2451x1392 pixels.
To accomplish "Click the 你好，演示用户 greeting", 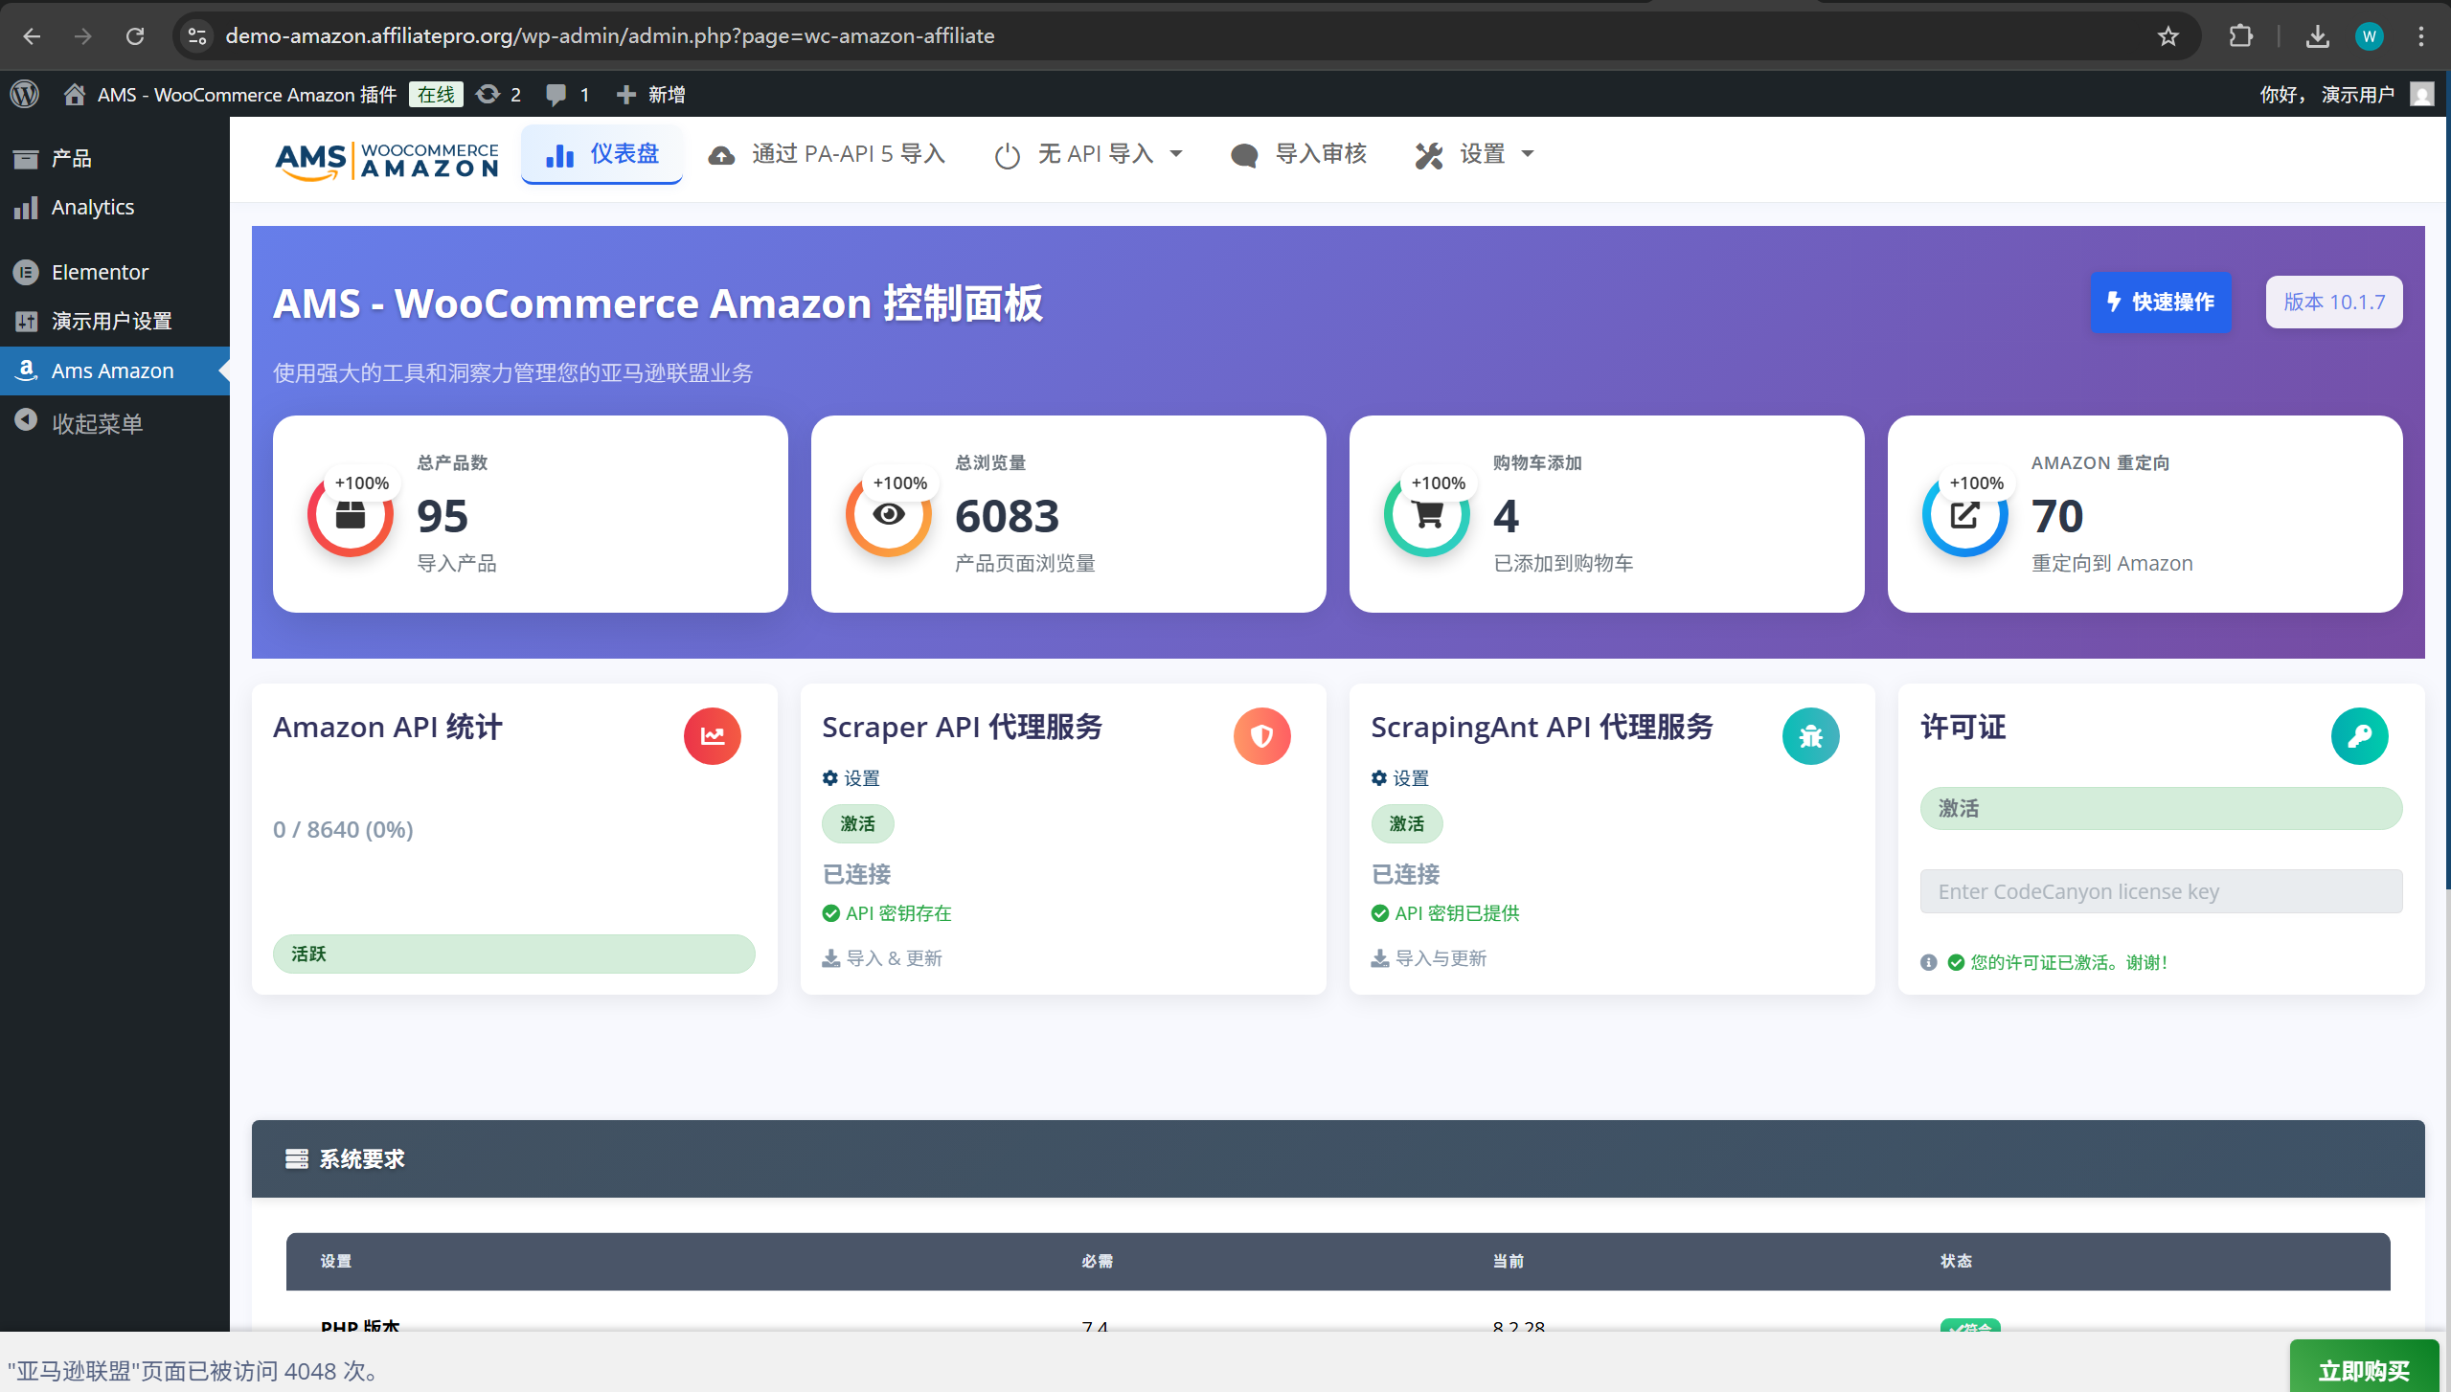I will point(2326,94).
